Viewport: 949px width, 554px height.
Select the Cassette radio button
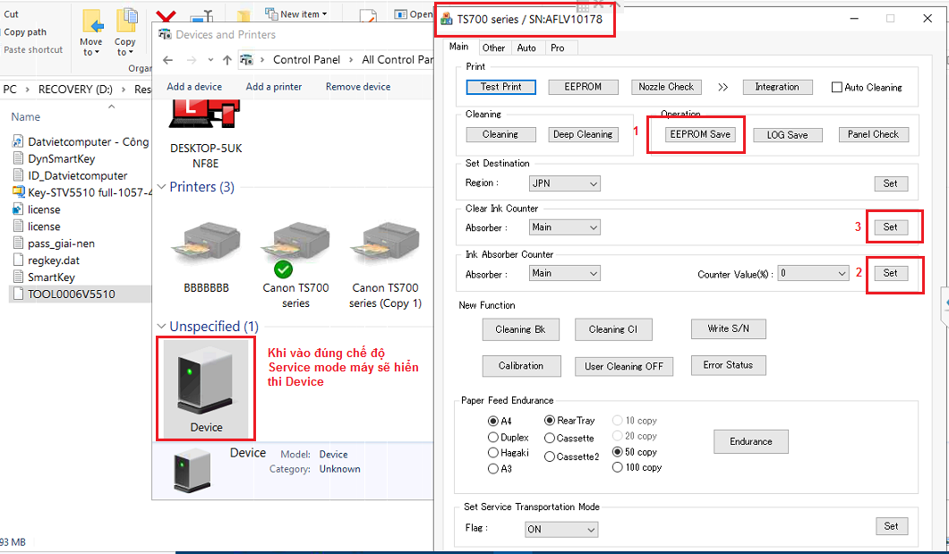click(550, 439)
